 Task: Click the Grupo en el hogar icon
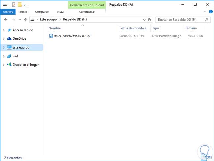pyautogui.click(x=9, y=64)
